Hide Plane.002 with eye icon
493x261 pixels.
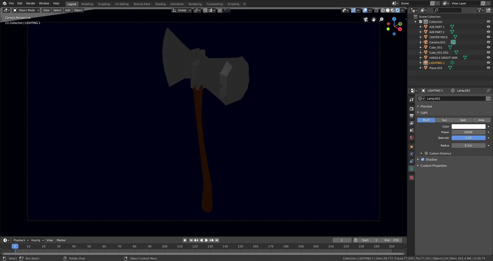coord(488,68)
